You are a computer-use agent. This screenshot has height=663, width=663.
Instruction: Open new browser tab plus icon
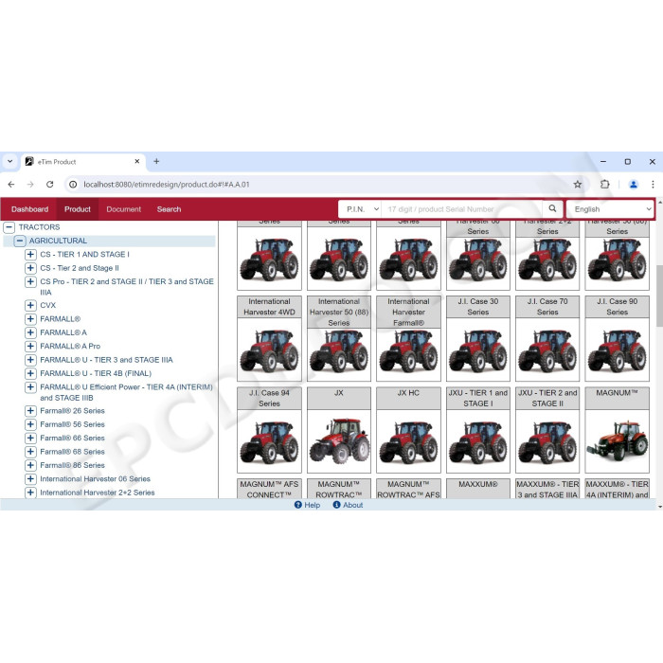[156, 162]
